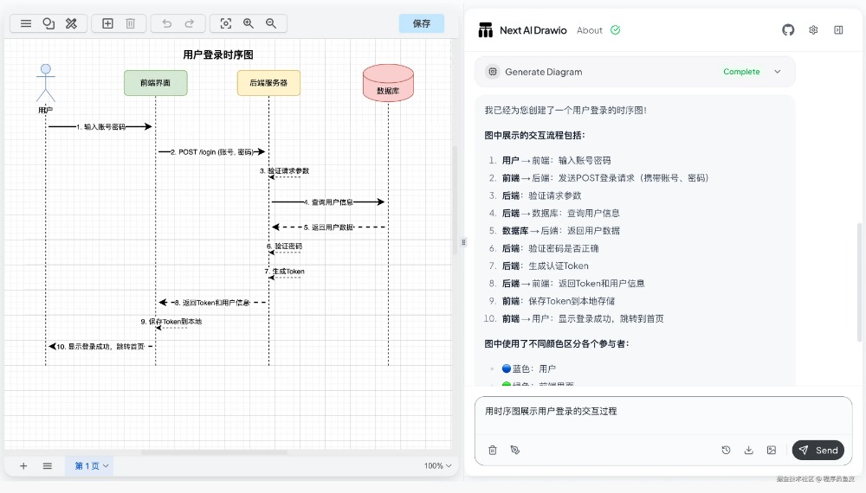The width and height of the screenshot is (866, 493).
Task: Open the GitHub repository icon
Action: (x=788, y=29)
